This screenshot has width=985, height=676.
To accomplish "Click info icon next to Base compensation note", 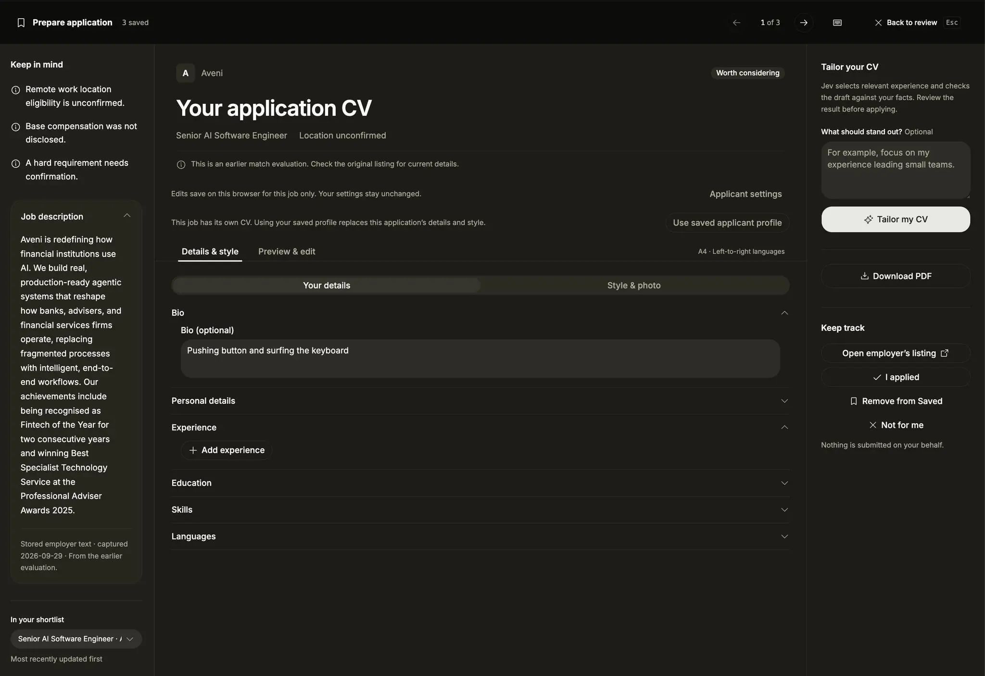I will [15, 127].
